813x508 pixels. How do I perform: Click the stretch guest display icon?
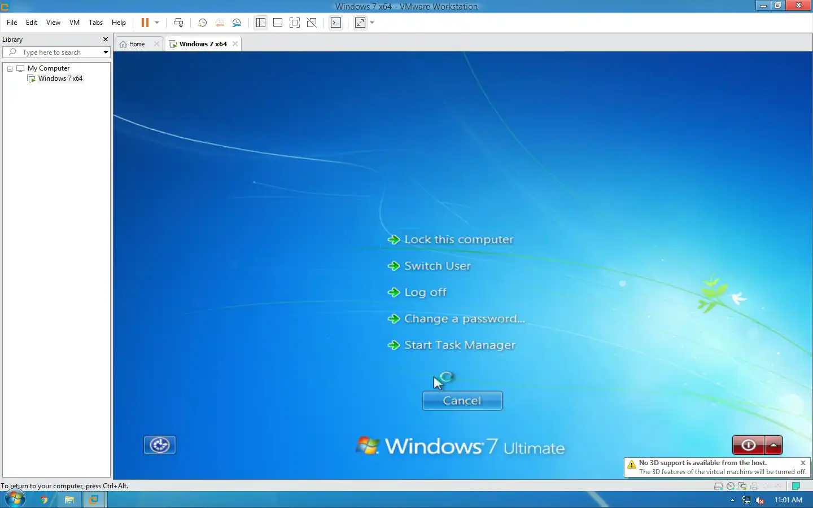(360, 23)
